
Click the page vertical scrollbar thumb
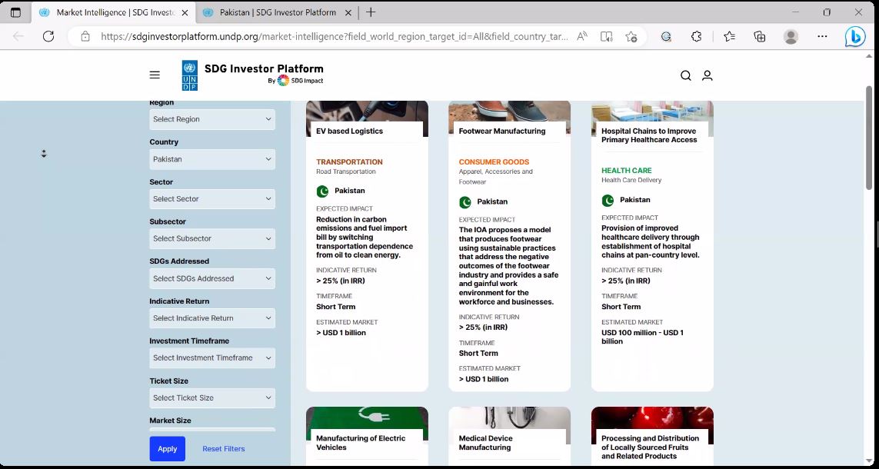coord(869,138)
